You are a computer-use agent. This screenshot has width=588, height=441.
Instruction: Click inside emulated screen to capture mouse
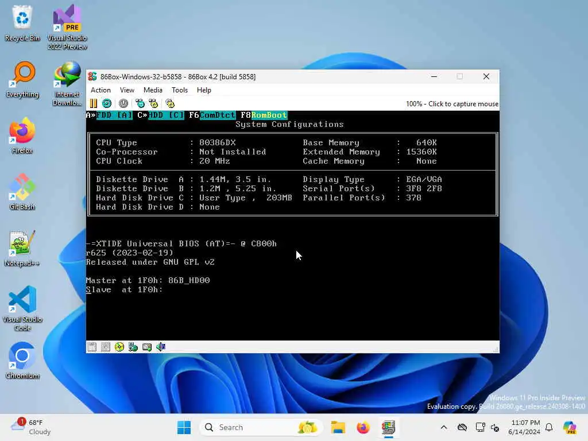292,225
